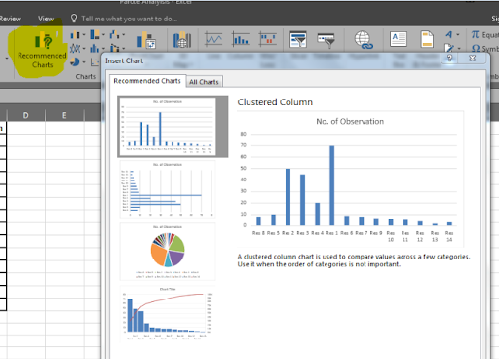Open the Insert Waterfall Chart icon
Image resolution: width=499 pixels, height=359 pixels.
tap(114, 34)
